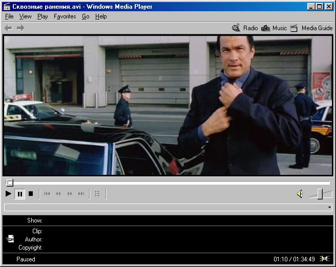
Task: Open Media Guide from the toolbar
Action: 311,28
